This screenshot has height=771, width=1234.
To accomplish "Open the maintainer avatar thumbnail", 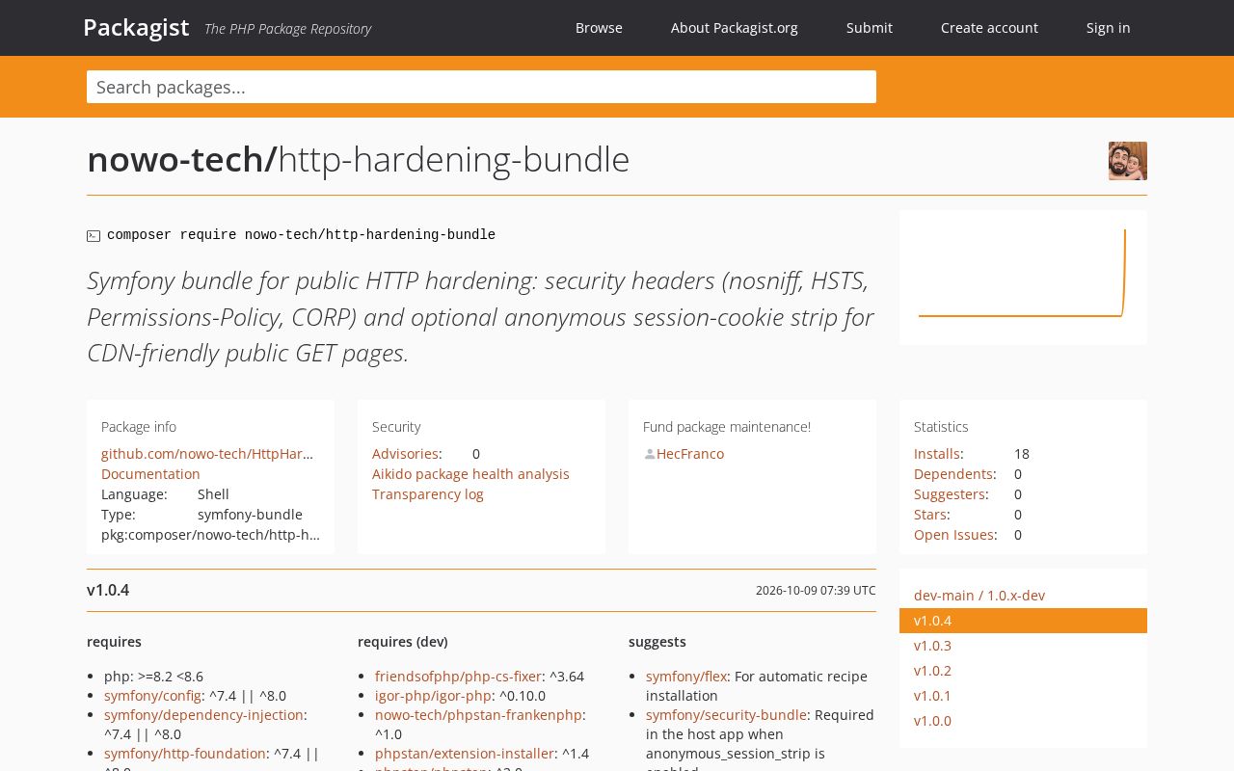I will [x=1128, y=161].
